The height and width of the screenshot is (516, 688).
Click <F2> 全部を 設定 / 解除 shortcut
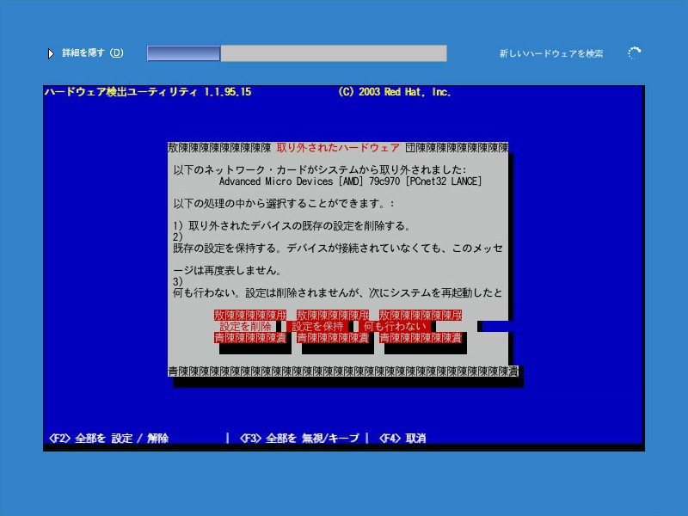[108, 438]
